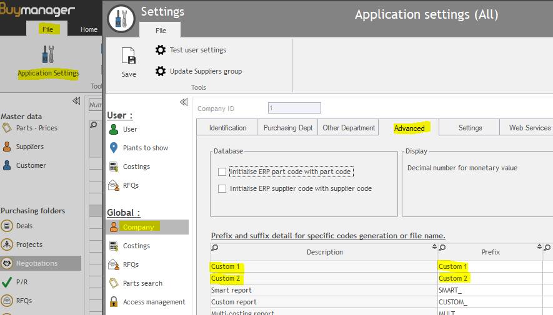The height and width of the screenshot is (315, 553).
Task: Enable Initialise ERP part code checkbox
Action: 222,172
